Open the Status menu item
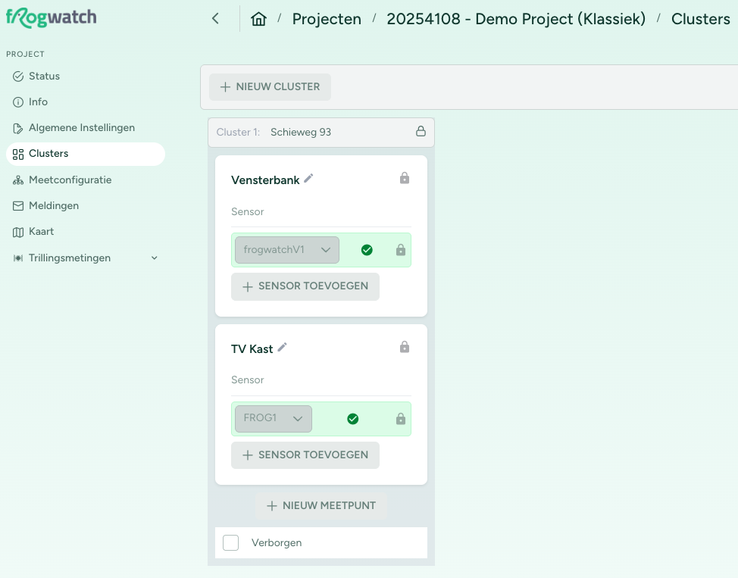Viewport: 738px width, 578px height. coord(86,77)
